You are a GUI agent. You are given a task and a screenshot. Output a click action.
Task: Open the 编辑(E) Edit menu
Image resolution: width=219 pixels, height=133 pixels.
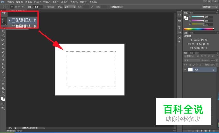pos(19,2)
